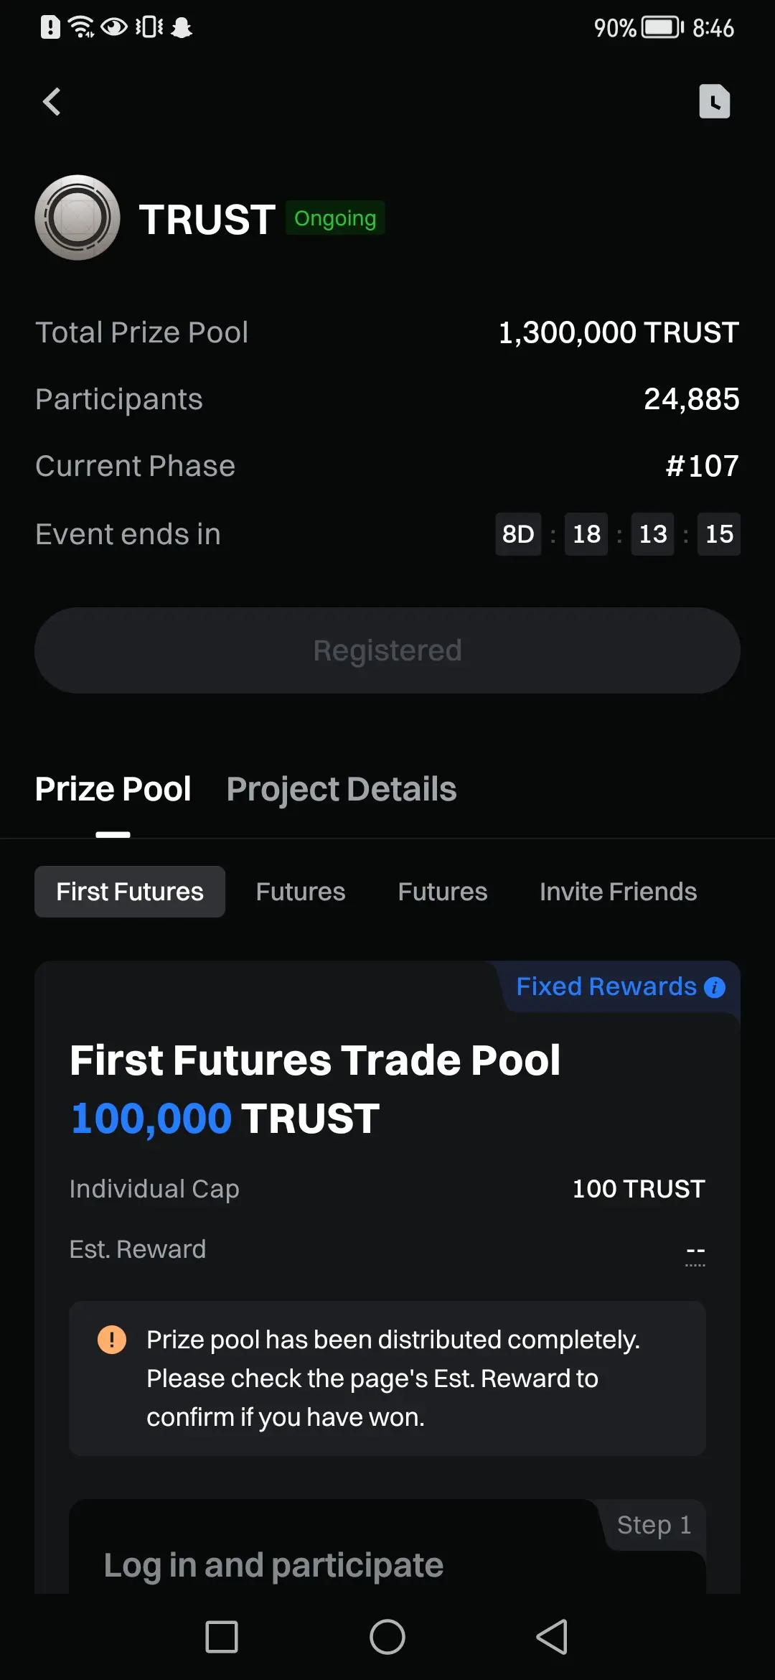Image resolution: width=775 pixels, height=1680 pixels.
Task: Select the First Futures pool chip
Action: [x=130, y=892]
